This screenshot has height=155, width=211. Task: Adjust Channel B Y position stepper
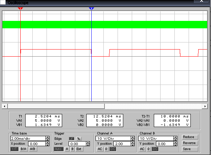coord(175,144)
